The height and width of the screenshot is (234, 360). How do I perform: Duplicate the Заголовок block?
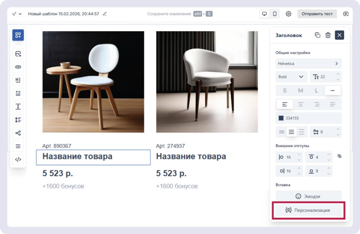(318, 35)
